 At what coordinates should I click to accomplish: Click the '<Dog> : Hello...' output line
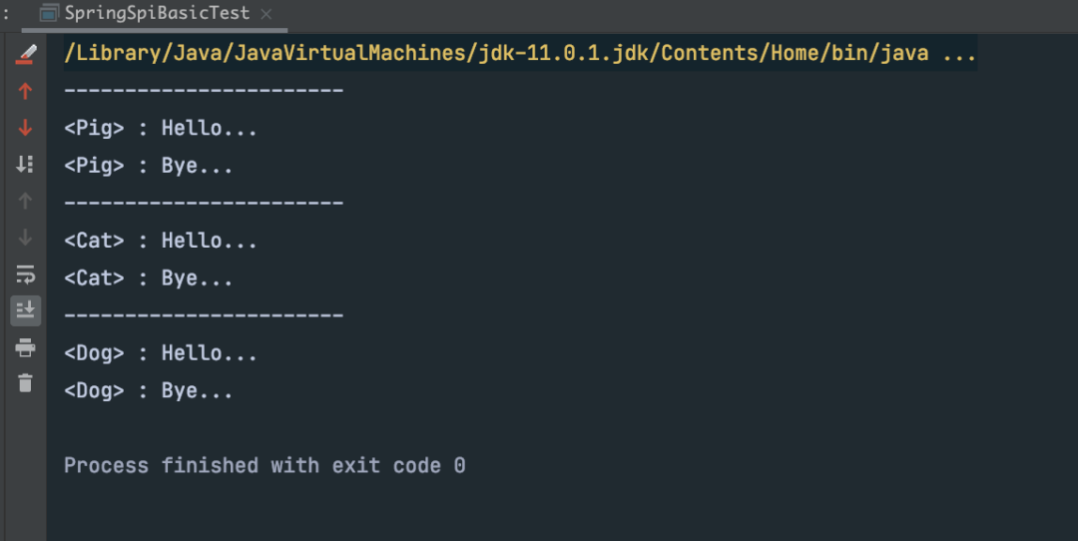point(160,353)
